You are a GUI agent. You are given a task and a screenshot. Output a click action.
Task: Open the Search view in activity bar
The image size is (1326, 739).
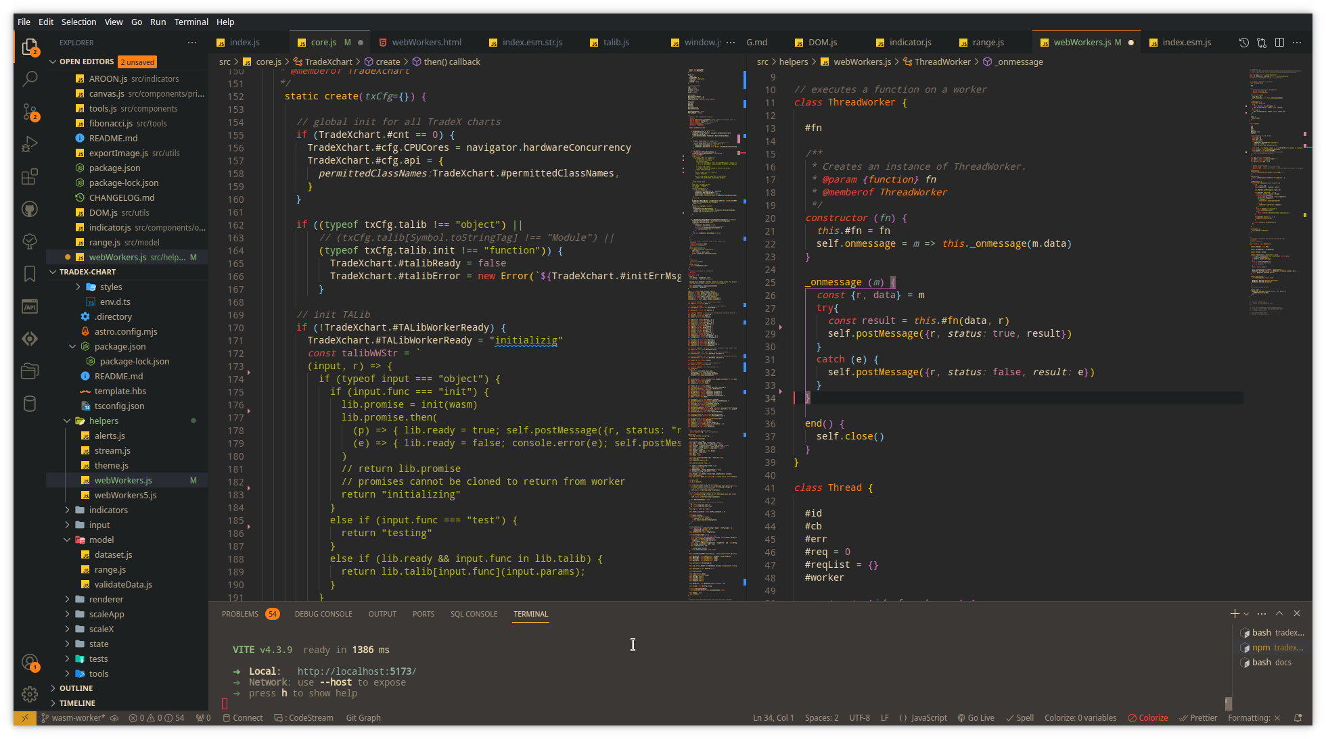coord(30,79)
